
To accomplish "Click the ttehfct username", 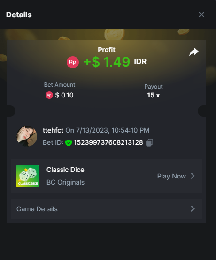I will pos(53,130).
